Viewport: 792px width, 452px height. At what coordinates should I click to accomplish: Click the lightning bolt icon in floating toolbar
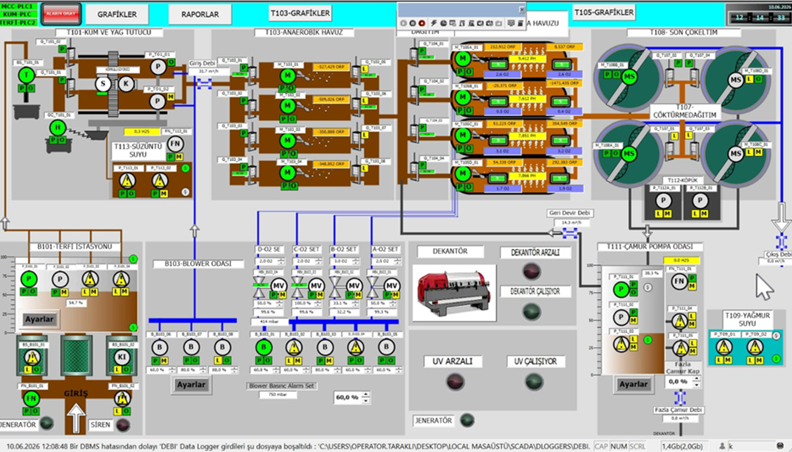tap(434, 23)
